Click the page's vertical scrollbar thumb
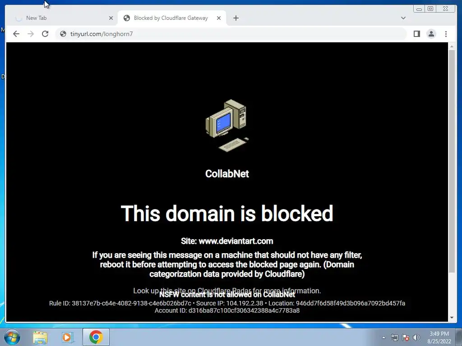The width and height of the screenshot is (462, 346). 452,161
